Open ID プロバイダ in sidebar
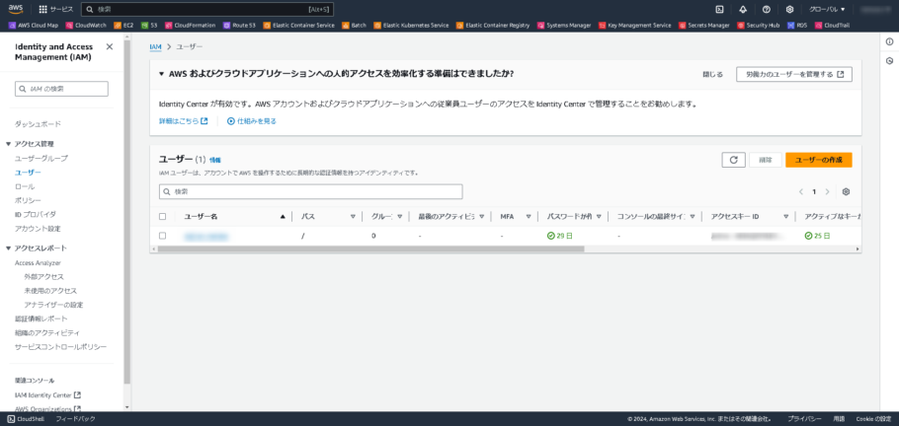This screenshot has height=426, width=899. pos(36,214)
